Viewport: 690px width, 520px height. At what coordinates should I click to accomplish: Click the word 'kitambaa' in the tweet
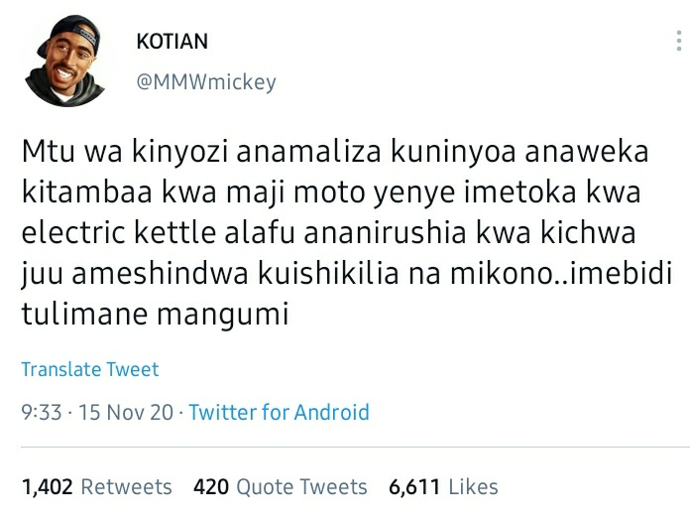[x=86, y=192]
